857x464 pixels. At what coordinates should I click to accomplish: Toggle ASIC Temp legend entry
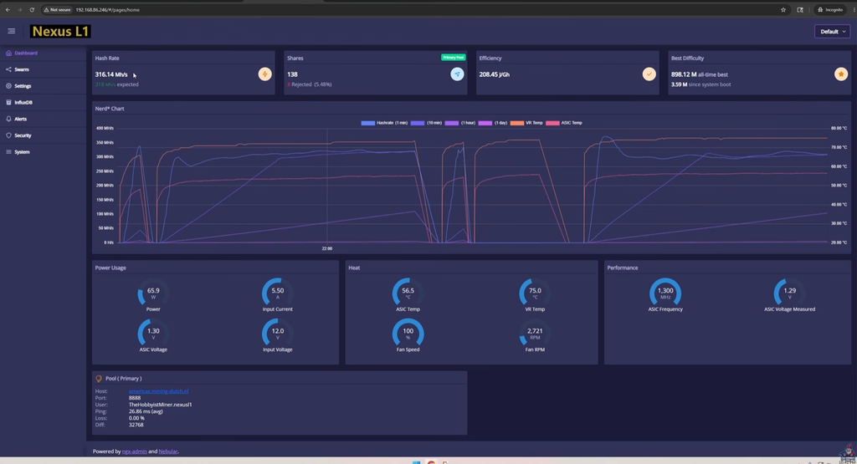tap(563, 123)
